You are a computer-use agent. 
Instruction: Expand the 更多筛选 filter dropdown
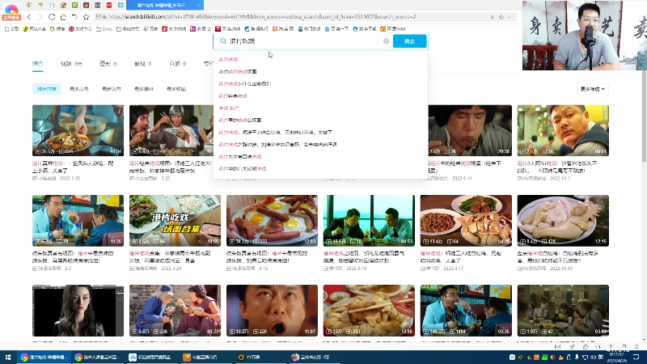[x=593, y=89]
